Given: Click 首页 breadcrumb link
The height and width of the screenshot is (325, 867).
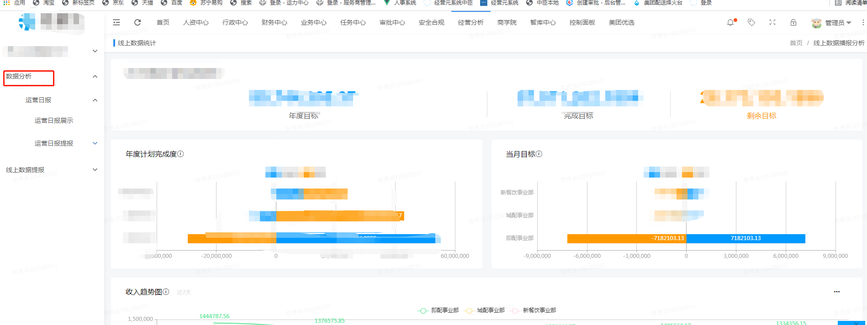Looking at the screenshot, I should [796, 43].
